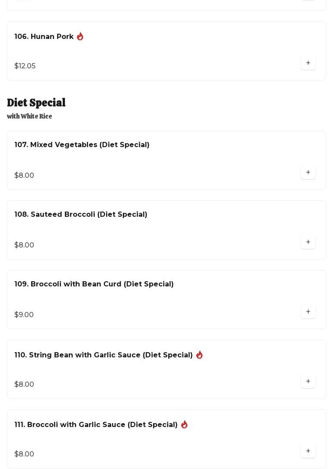The height and width of the screenshot is (469, 333).
Task: Click the $12.05 Hunan Pork price
Action: click(x=25, y=66)
